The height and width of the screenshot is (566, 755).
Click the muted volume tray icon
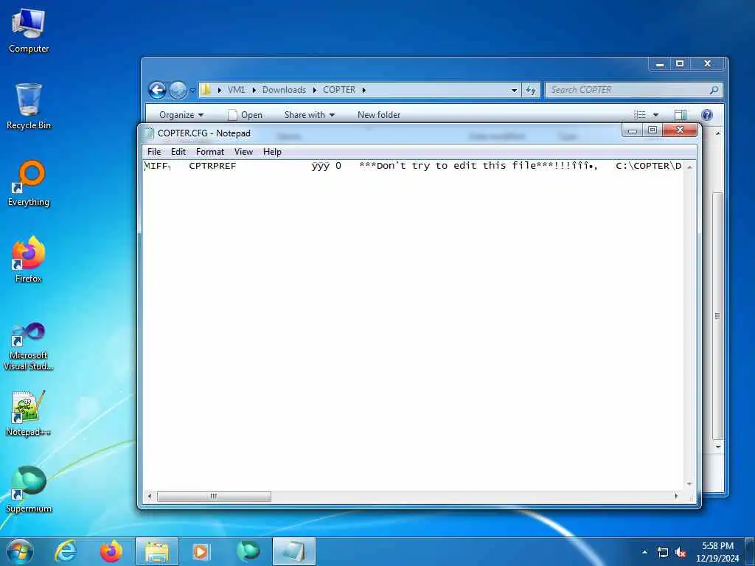click(x=681, y=553)
